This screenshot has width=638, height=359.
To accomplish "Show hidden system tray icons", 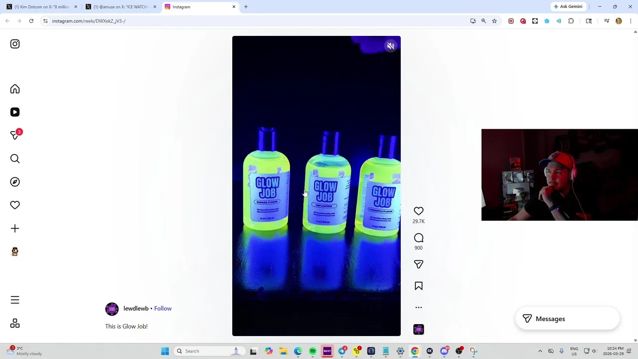I will coord(540,351).
